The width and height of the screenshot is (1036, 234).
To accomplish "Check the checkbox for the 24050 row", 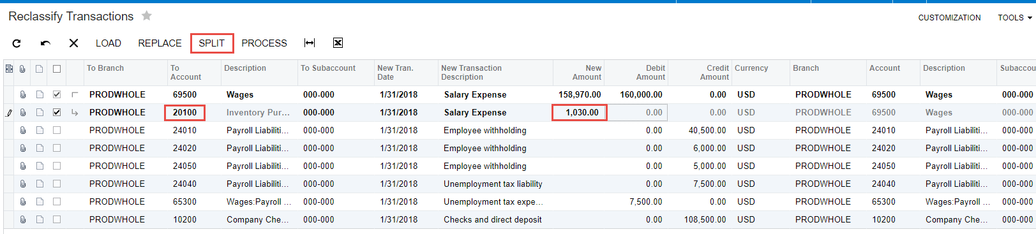I will point(57,166).
